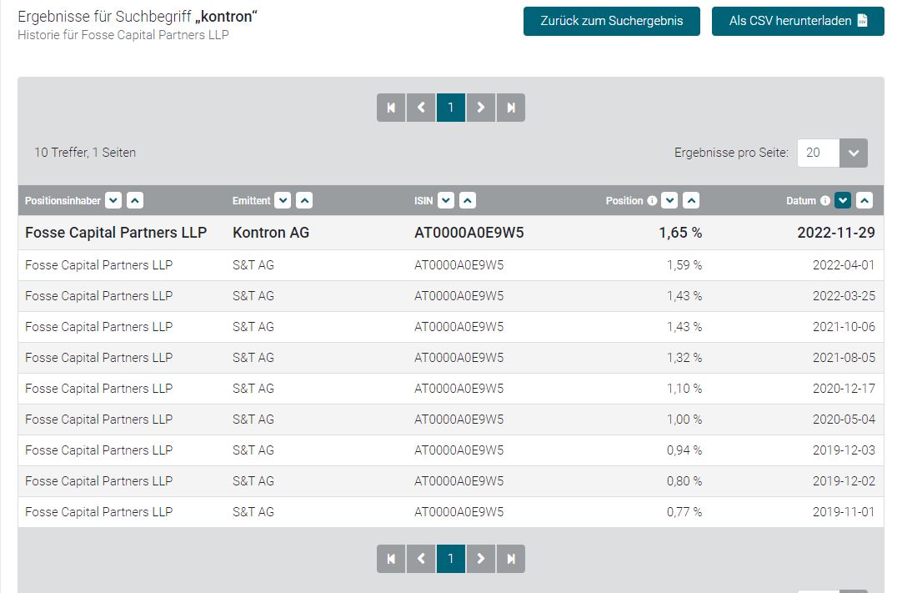Go to next page in bottom pagination
Image resolution: width=897 pixels, height=593 pixels.
click(x=480, y=559)
